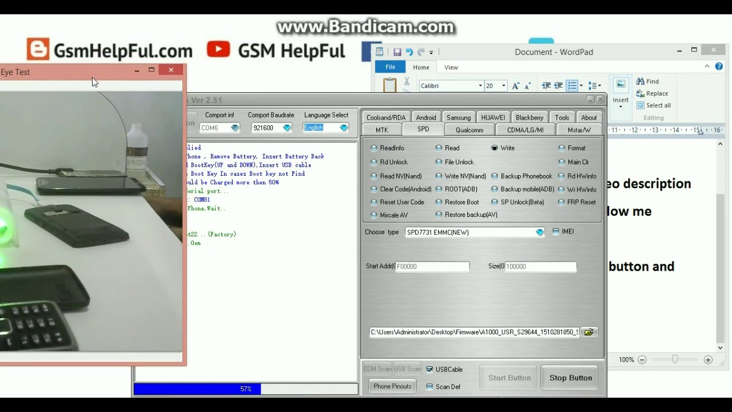Open the About tab
Screen dimensions: 732x412
pos(589,118)
